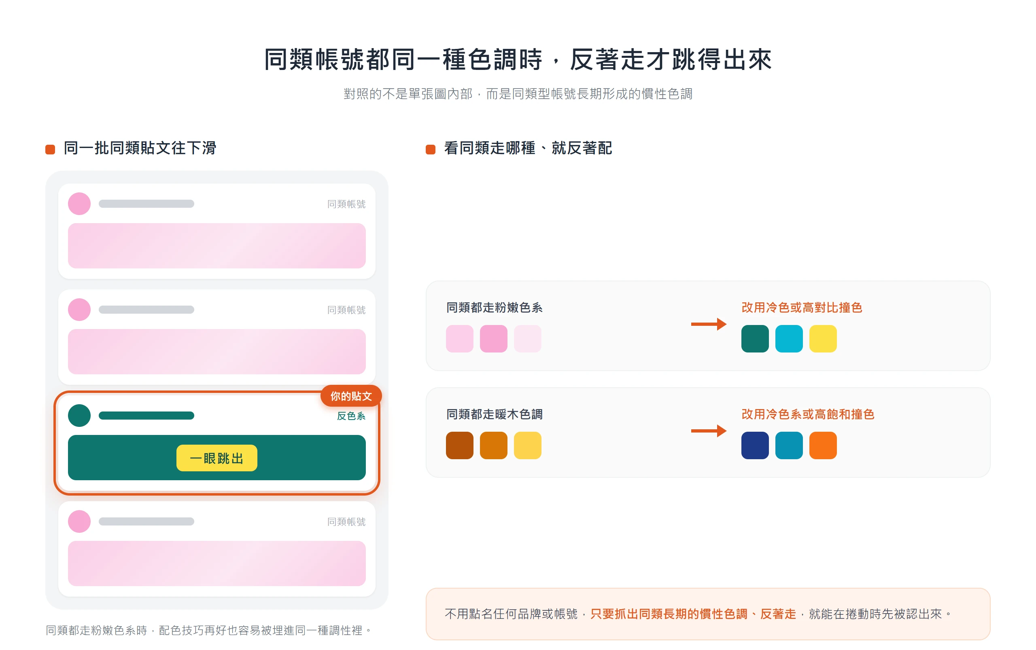Click the orange 你的貼文 tag

click(x=351, y=396)
